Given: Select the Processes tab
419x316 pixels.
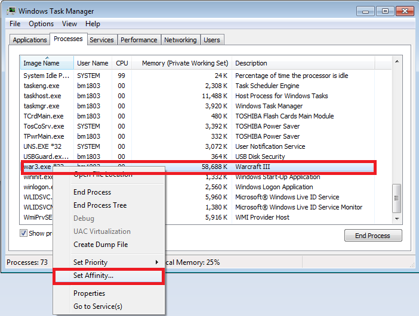Looking at the screenshot, I should pyautogui.click(x=68, y=39).
